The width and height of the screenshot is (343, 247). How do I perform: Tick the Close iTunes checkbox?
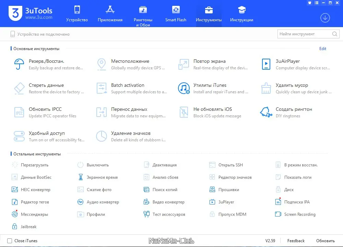(10, 241)
